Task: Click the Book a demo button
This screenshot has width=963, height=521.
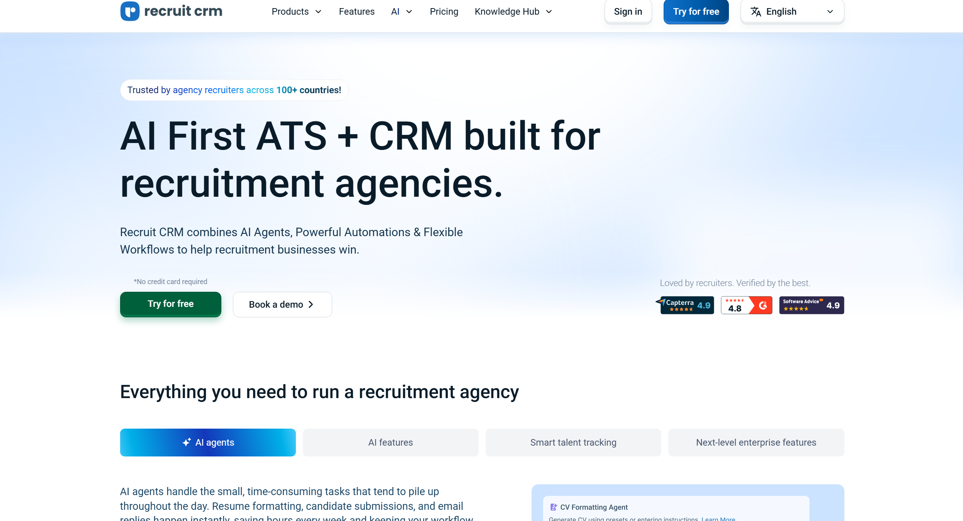Action: point(282,305)
